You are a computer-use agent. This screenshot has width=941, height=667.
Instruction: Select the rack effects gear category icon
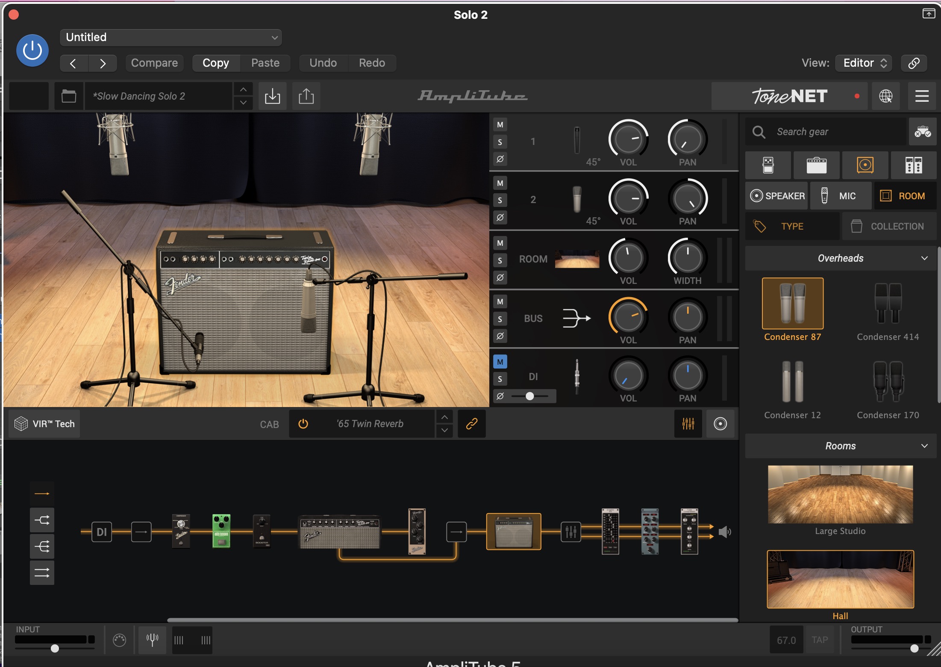[x=914, y=165]
